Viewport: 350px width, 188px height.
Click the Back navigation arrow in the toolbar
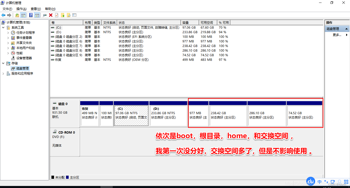tap(3, 15)
